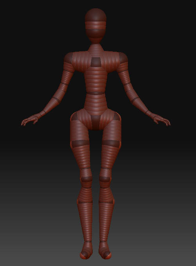Select the foot on the screen's left side
196x266 pixels.
86,250
